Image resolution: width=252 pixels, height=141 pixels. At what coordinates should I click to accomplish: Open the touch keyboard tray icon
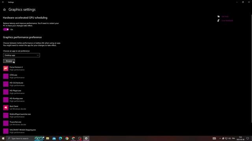[x=214, y=138]
